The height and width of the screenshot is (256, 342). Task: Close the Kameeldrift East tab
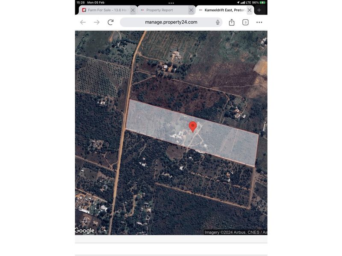250,10
